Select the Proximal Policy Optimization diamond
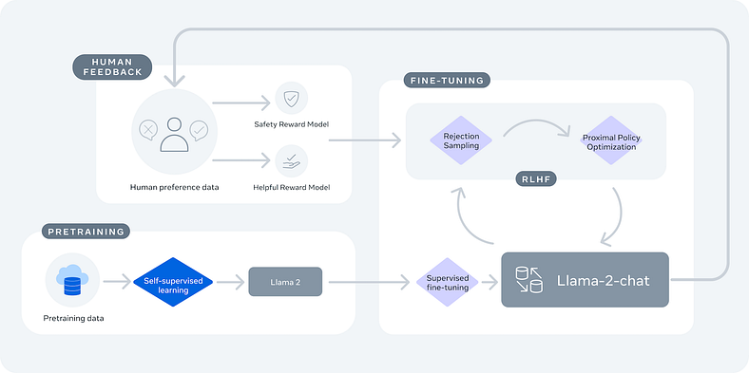Screen dimensions: 749x373 coord(611,140)
